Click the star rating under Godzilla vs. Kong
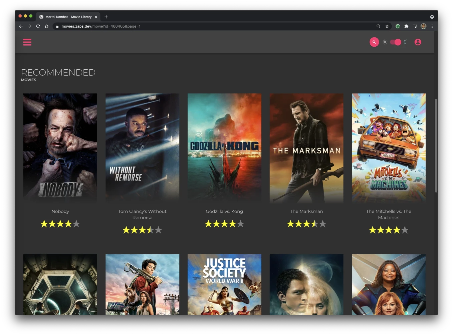The width and height of the screenshot is (453, 335). (224, 224)
